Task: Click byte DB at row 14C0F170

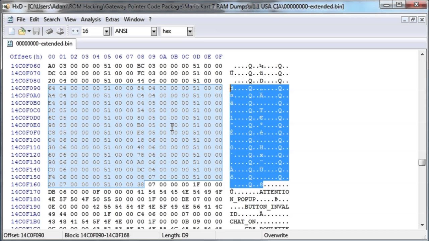Action: 52,192
